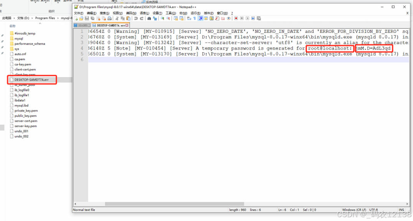Viewport: 413px width, 221px height.
Task: Start macro recording with the record icon
Action: click(x=236, y=18)
